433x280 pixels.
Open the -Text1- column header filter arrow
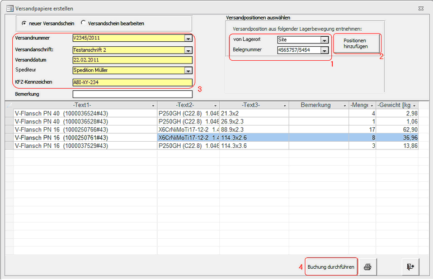[154, 105]
